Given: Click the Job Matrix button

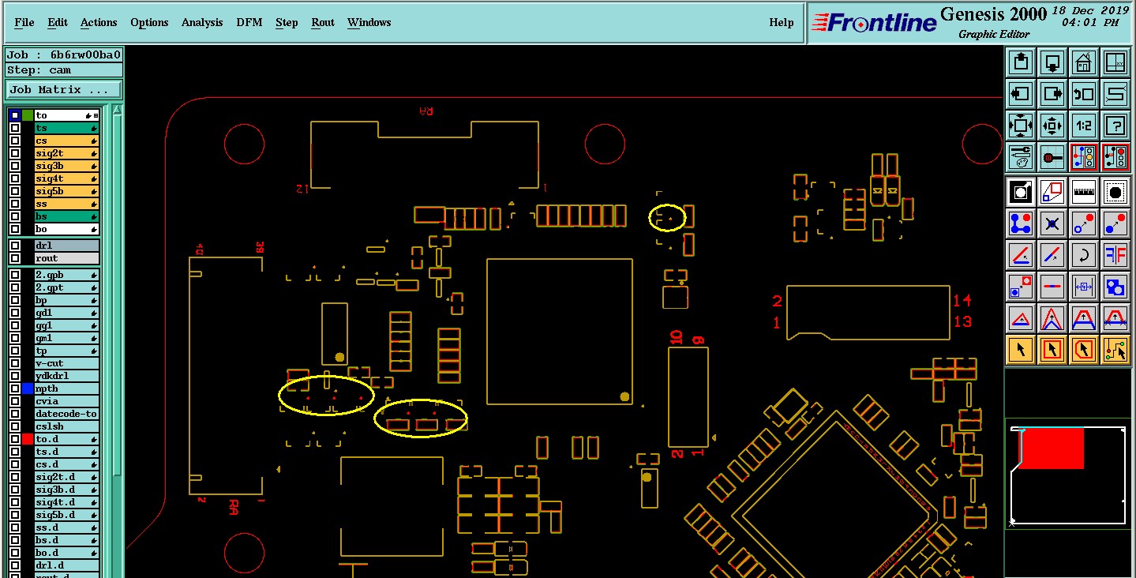Looking at the screenshot, I should pyautogui.click(x=64, y=89).
